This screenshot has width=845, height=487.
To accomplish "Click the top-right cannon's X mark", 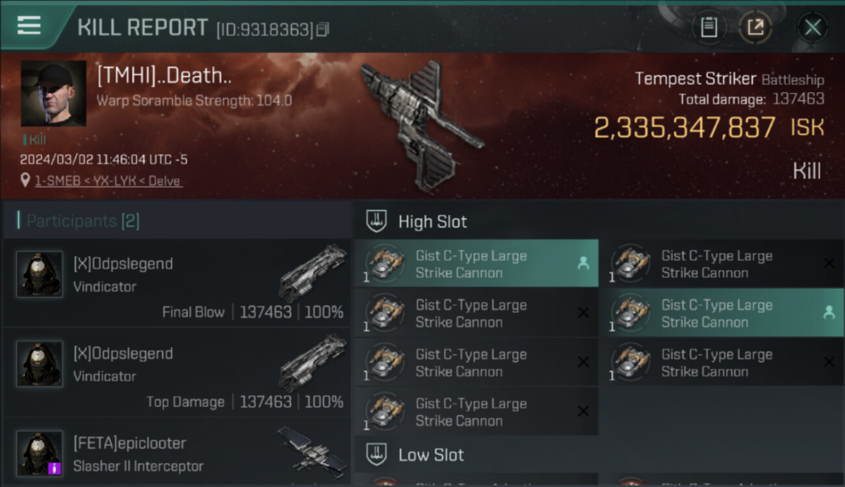I will coord(829,263).
